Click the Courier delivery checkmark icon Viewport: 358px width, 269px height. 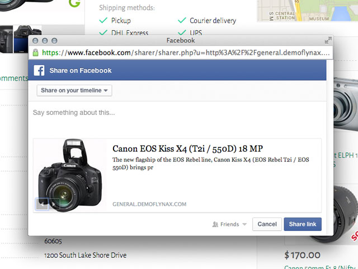(x=182, y=20)
